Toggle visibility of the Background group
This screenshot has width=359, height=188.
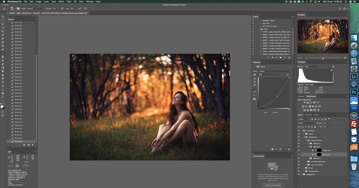click(299, 175)
